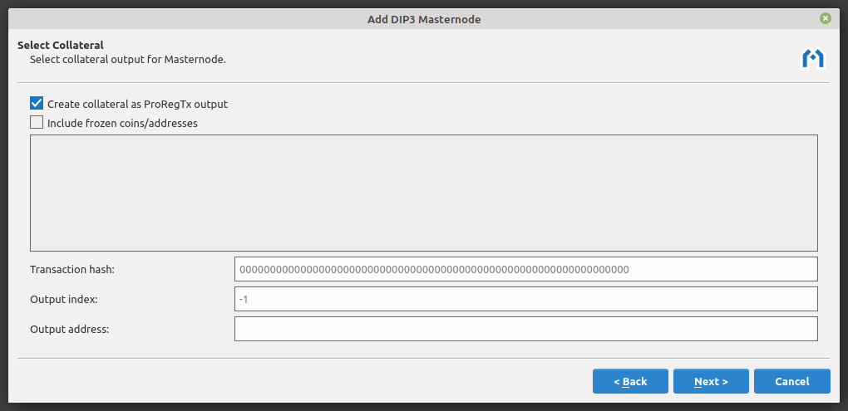Enable the Include frozen coins/addresses checkbox
This screenshot has width=848, height=411.
pos(37,123)
